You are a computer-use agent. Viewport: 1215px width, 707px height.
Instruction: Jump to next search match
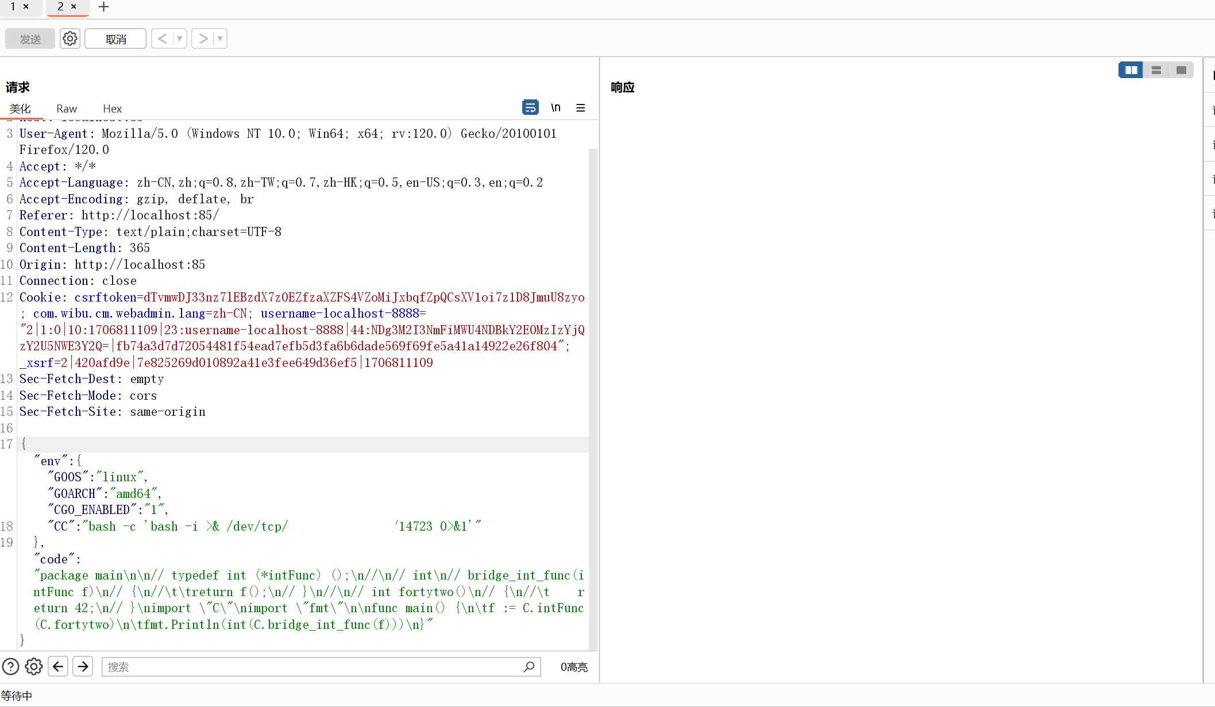pyautogui.click(x=83, y=666)
